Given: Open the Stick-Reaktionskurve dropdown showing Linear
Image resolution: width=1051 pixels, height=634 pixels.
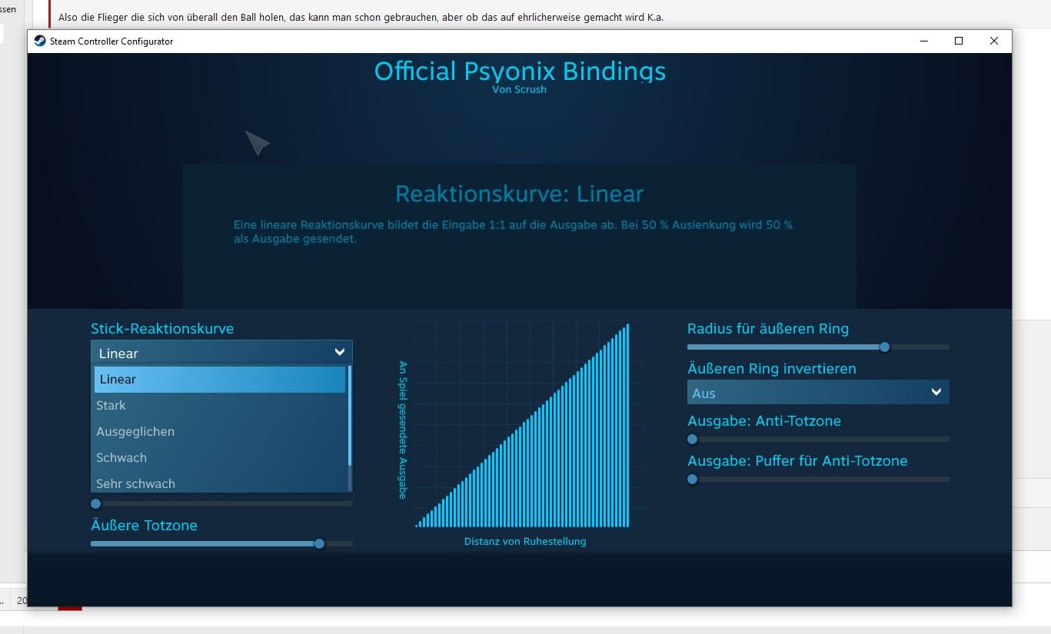Looking at the screenshot, I should [221, 353].
